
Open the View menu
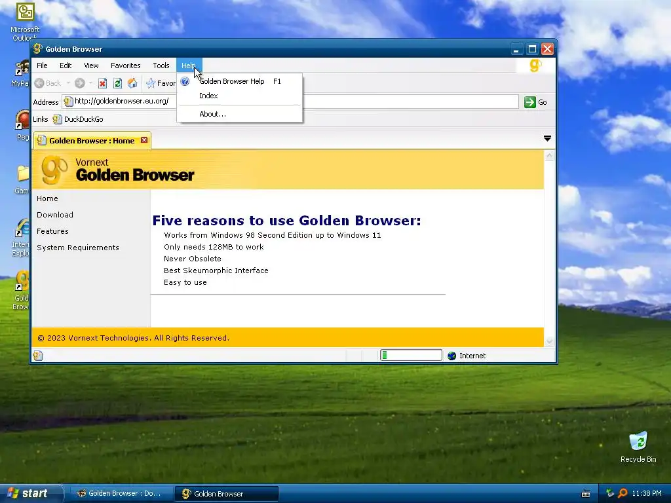(x=91, y=65)
